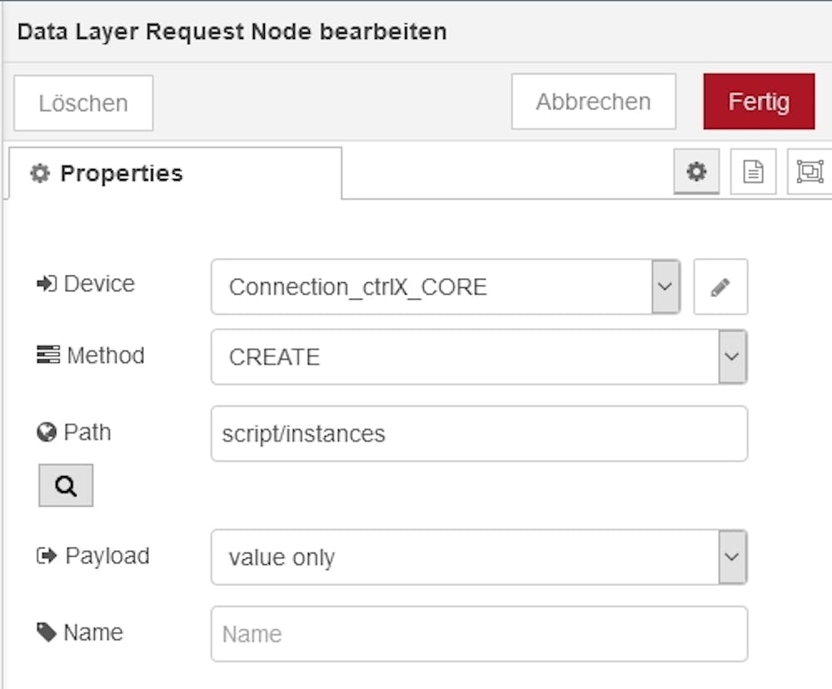
Task: Open the node description document icon
Action: (753, 171)
